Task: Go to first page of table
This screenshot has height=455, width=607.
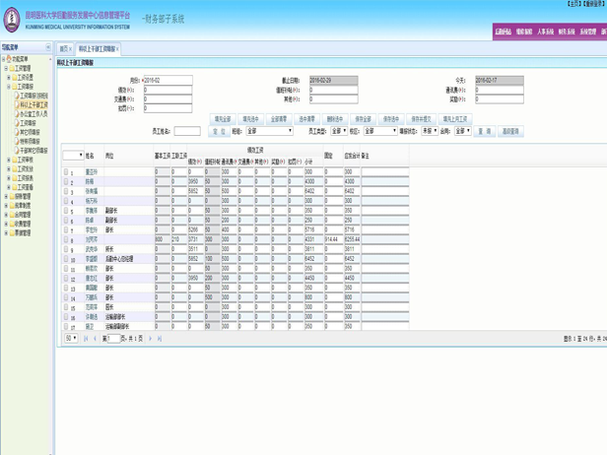Action: (x=86, y=339)
